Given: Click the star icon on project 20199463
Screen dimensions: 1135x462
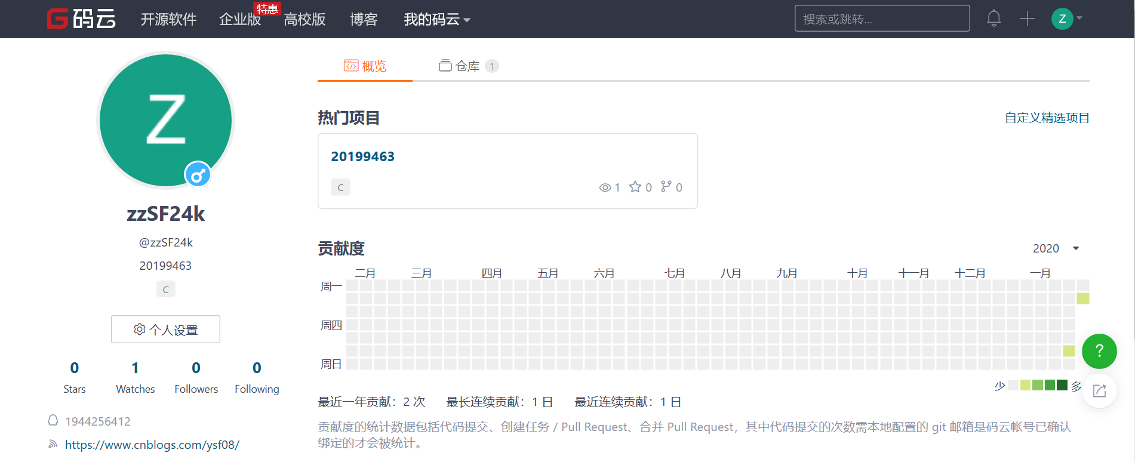Looking at the screenshot, I should [x=635, y=187].
